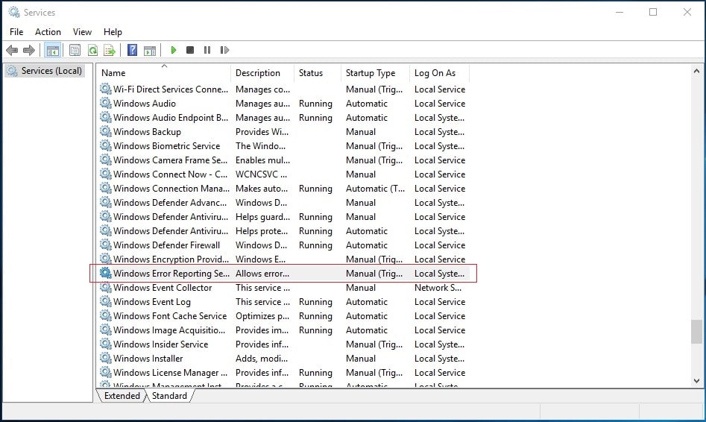Start the service with the green play icon
The image size is (706, 422).
point(174,50)
